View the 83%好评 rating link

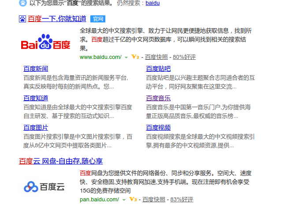click(182, 200)
